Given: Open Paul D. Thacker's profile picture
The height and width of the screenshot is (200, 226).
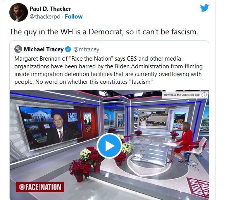Looking at the screenshot, I should click(19, 12).
